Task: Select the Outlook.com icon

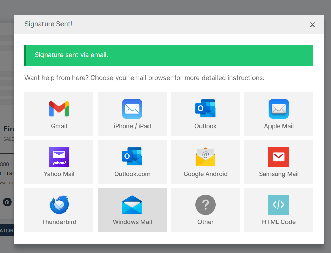Action: click(x=132, y=156)
